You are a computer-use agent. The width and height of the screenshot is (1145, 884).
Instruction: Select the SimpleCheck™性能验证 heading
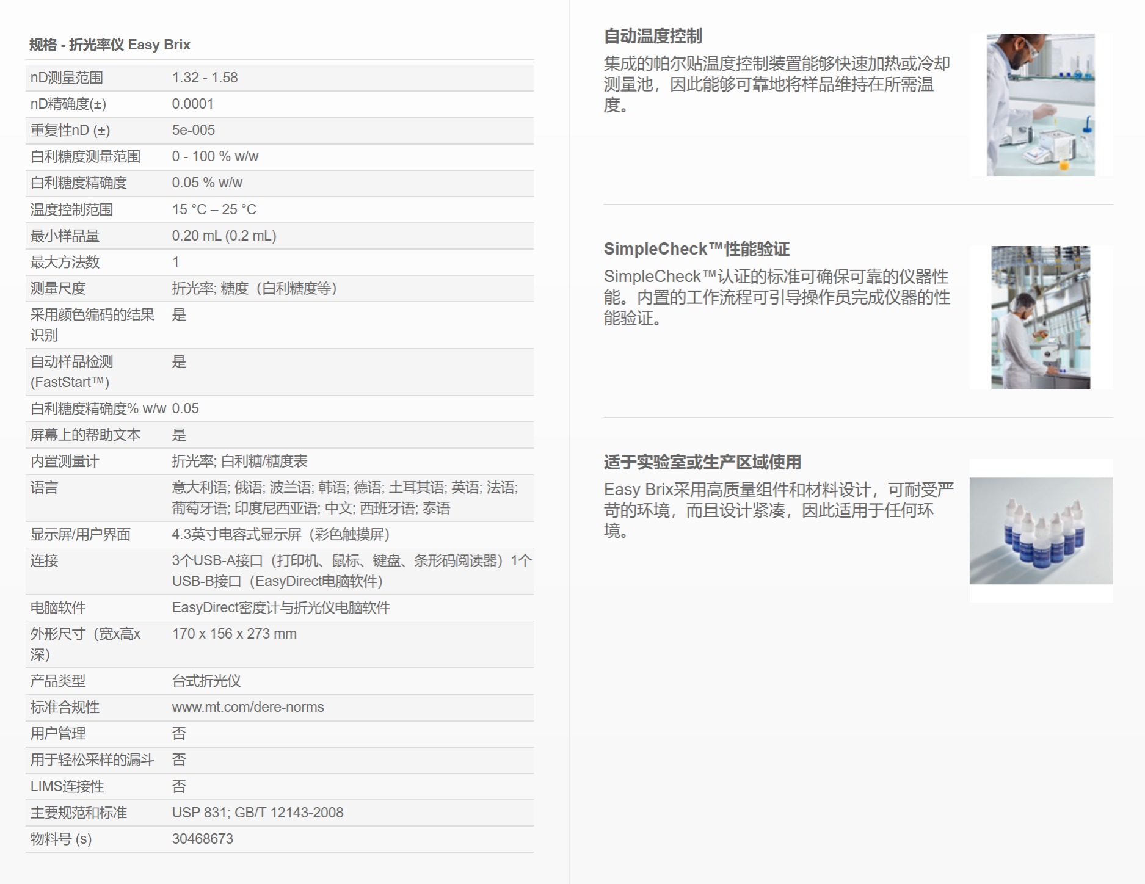coord(696,249)
